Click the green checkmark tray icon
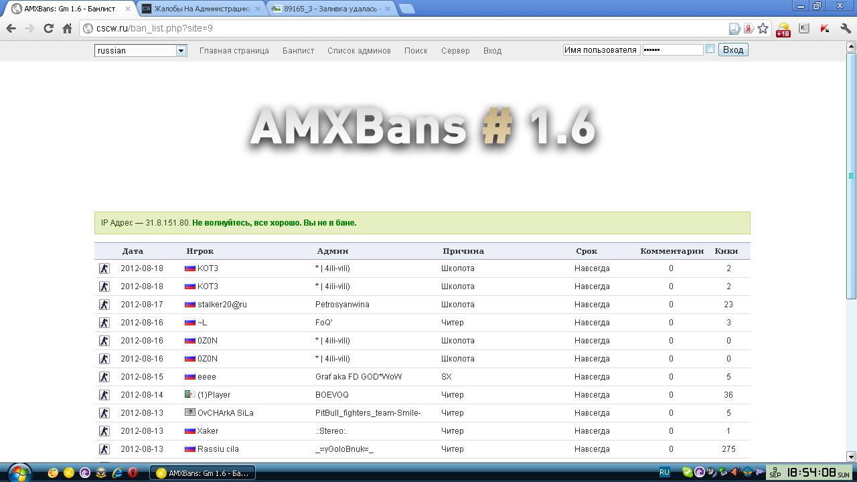The width and height of the screenshot is (857, 482). coord(687,473)
